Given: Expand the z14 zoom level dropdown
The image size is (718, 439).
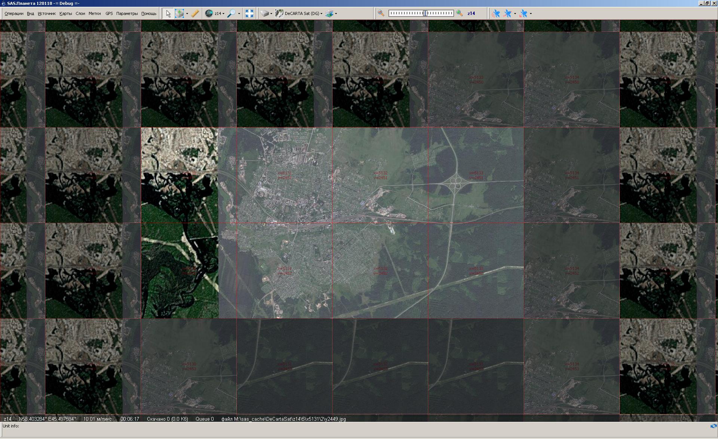Looking at the screenshot, I should 223,14.
